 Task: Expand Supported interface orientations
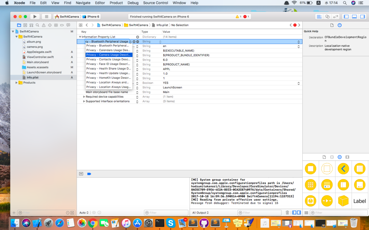coord(84,101)
